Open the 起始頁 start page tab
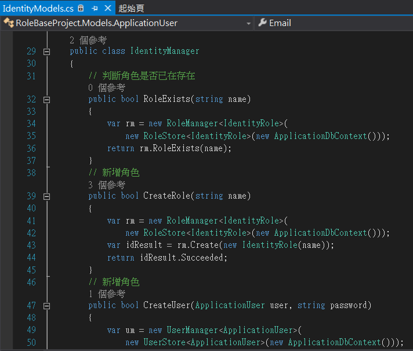413x351 pixels. [x=131, y=9]
